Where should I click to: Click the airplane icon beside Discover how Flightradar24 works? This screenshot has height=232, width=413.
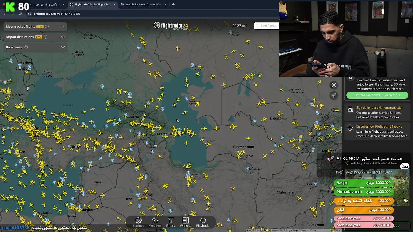(x=350, y=128)
